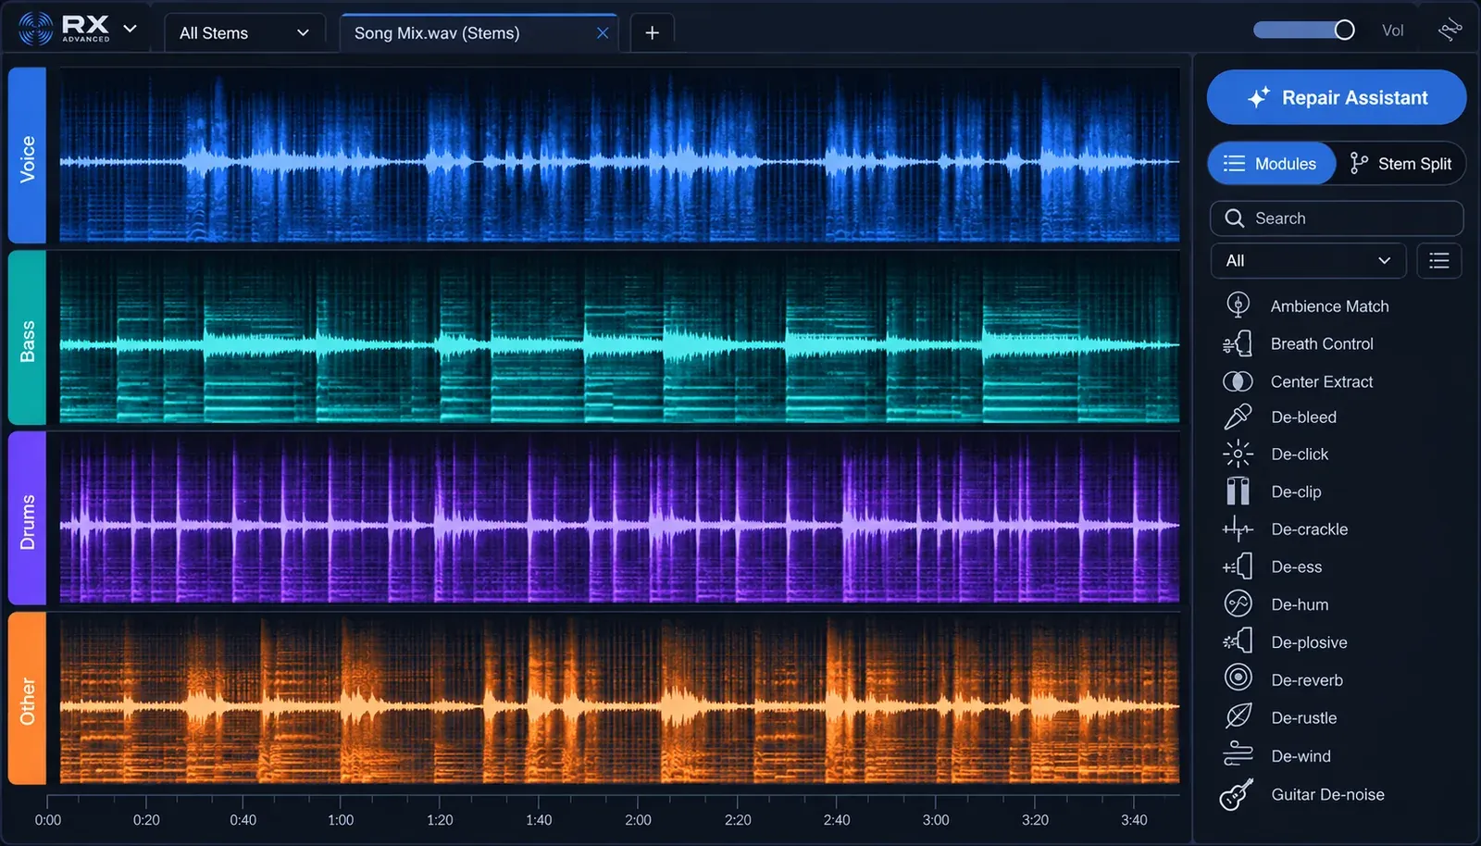The width and height of the screenshot is (1481, 846).
Task: Click the 2:00 timeline marker
Action: tap(638, 820)
